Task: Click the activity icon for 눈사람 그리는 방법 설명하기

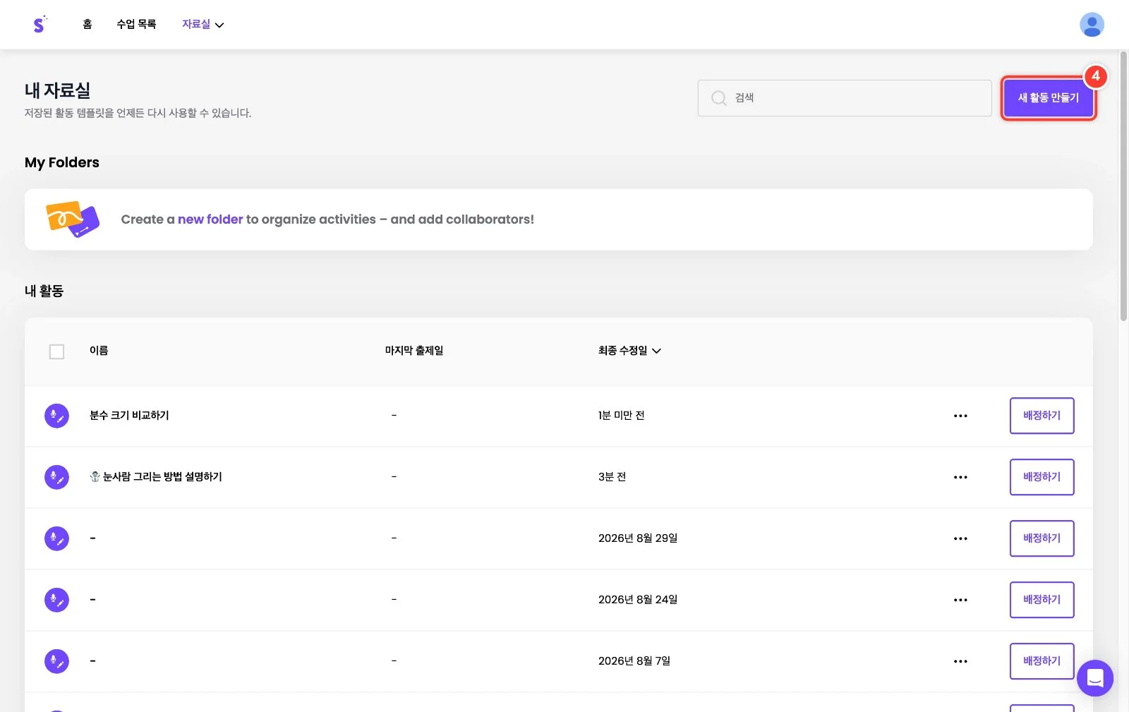Action: (x=56, y=477)
